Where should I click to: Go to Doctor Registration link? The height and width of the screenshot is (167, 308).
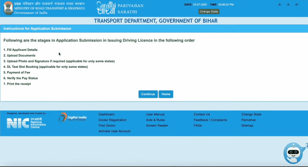click(112, 120)
